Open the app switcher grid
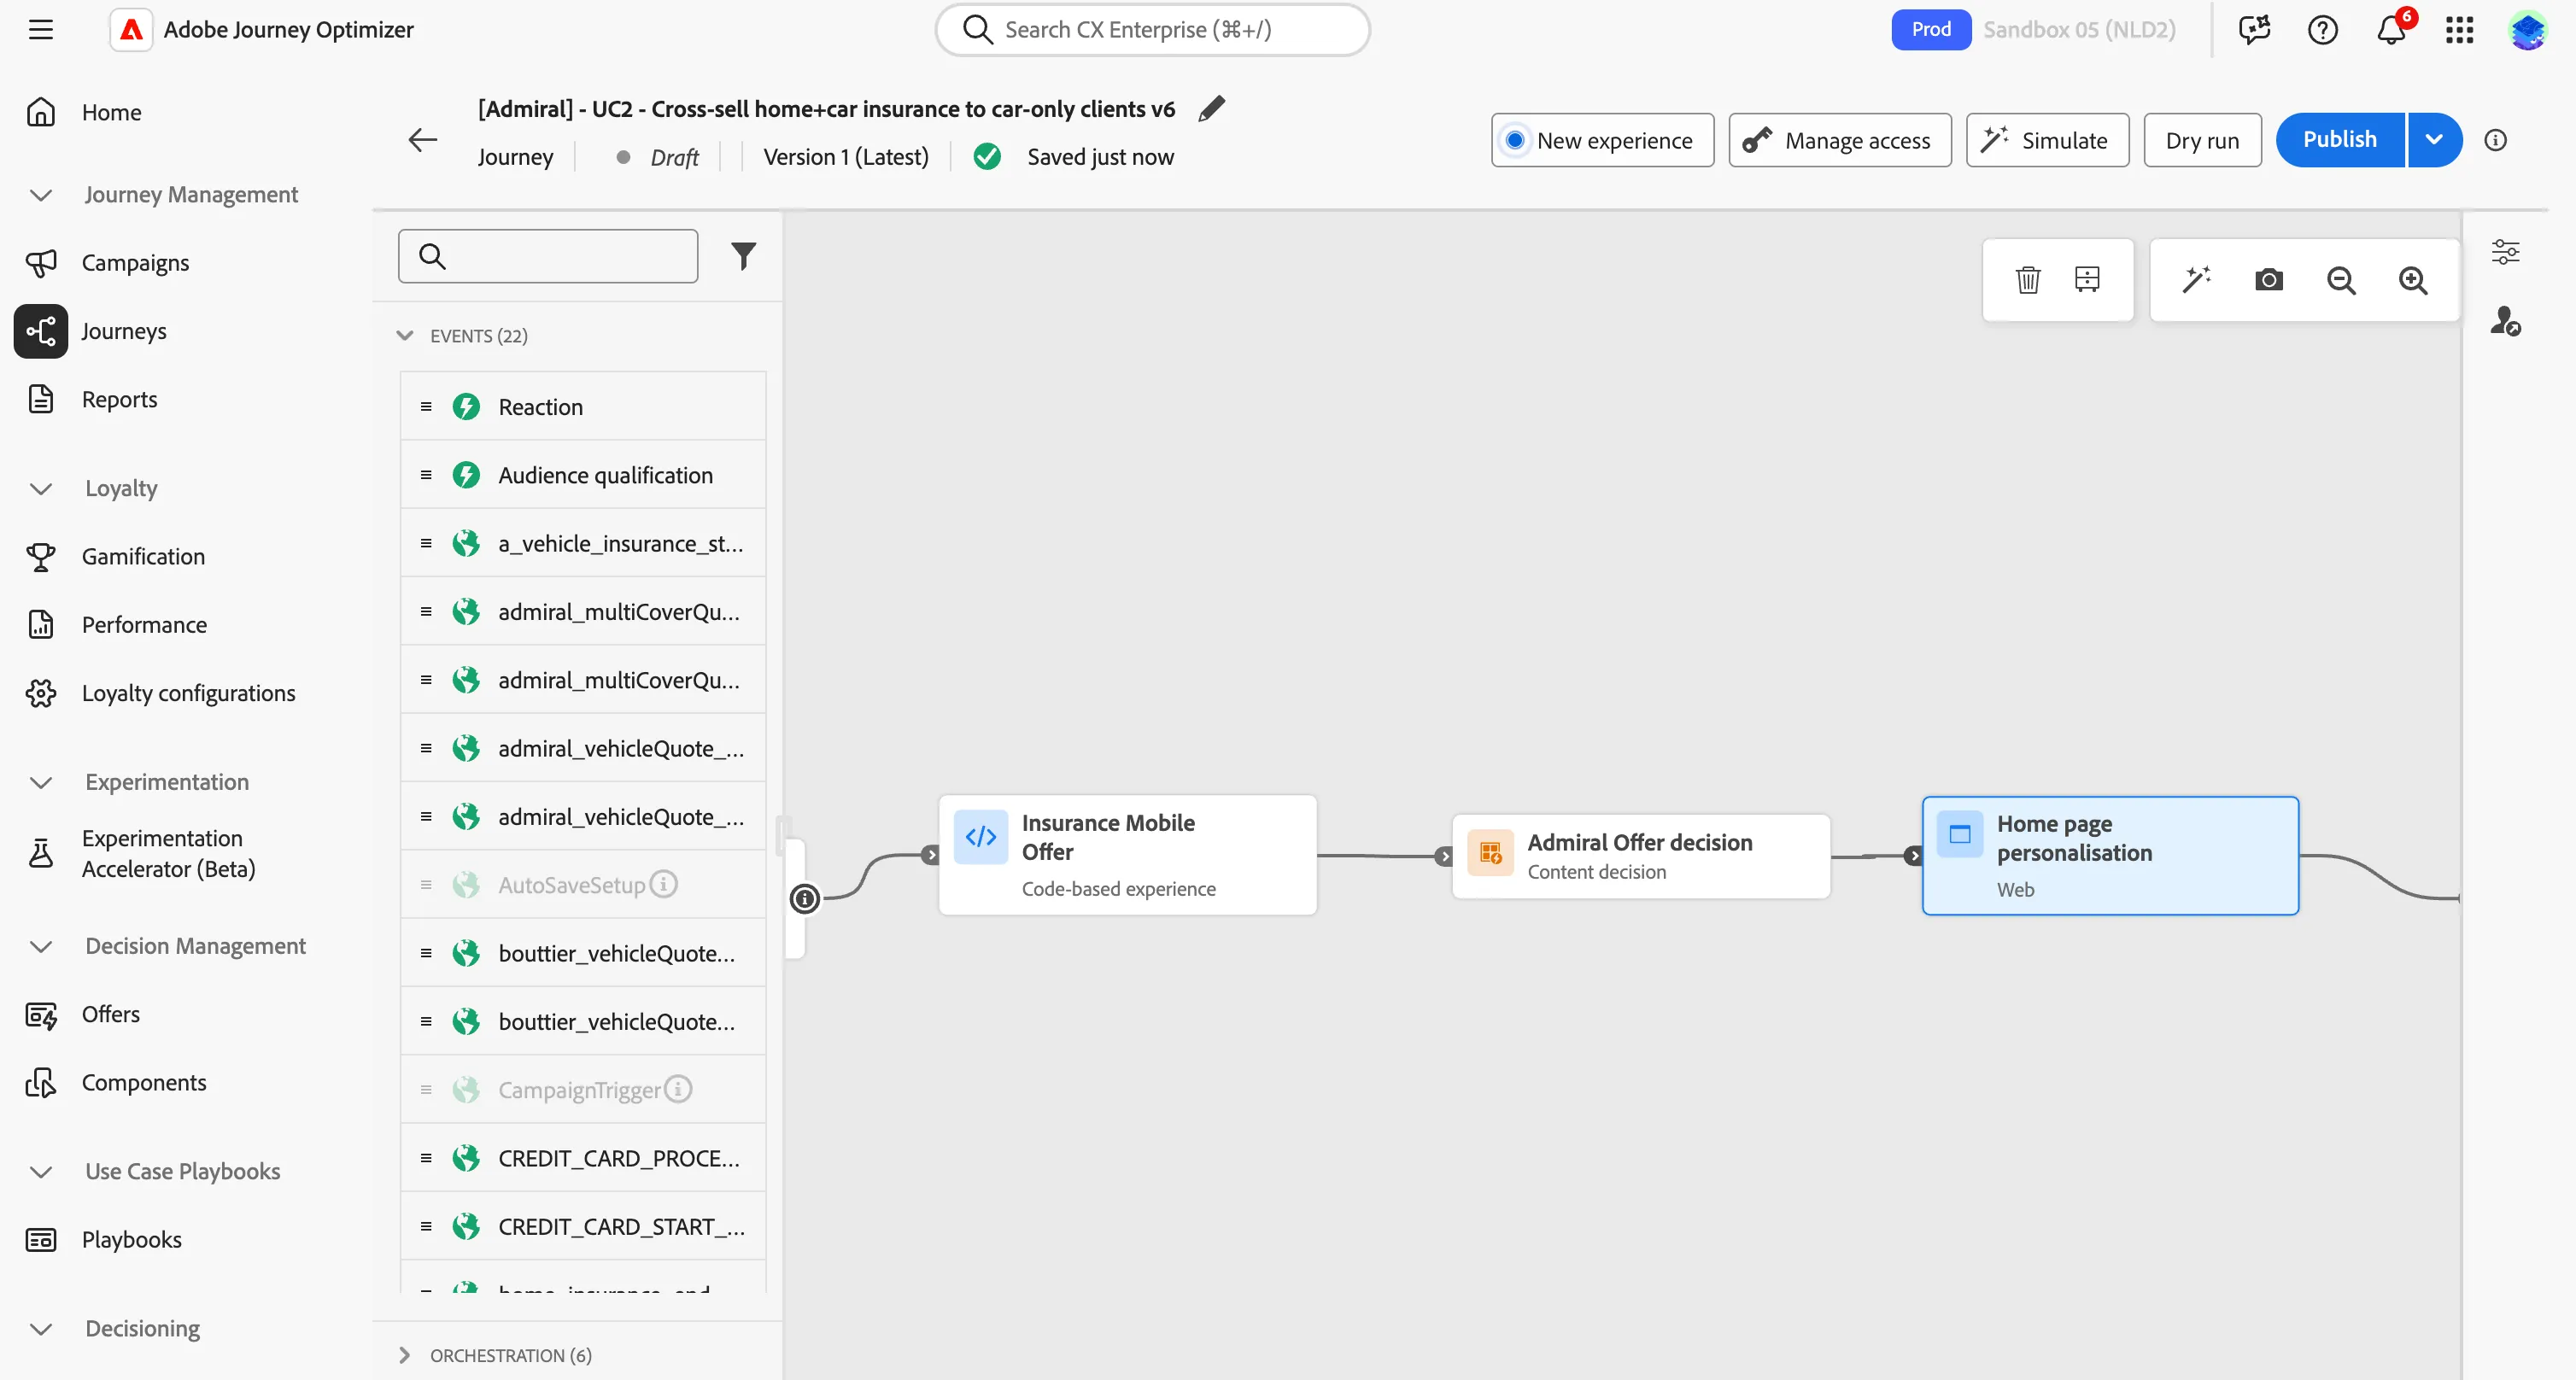2576x1380 pixels. (x=2459, y=30)
